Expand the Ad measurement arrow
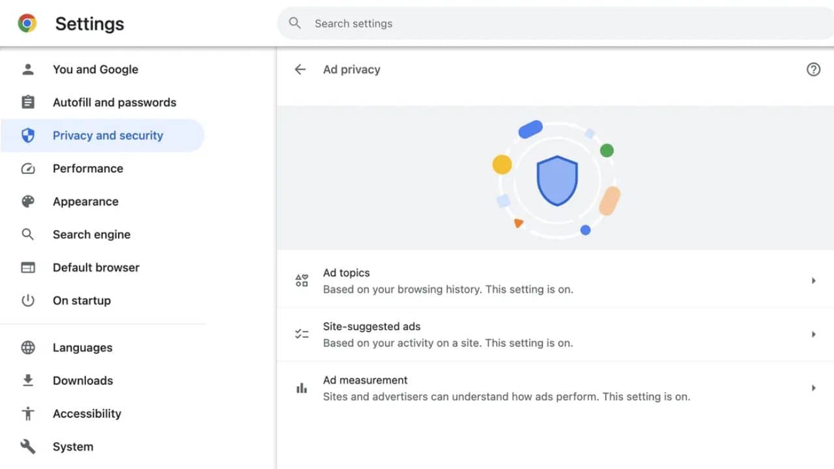Image resolution: width=834 pixels, height=469 pixels. 813,388
